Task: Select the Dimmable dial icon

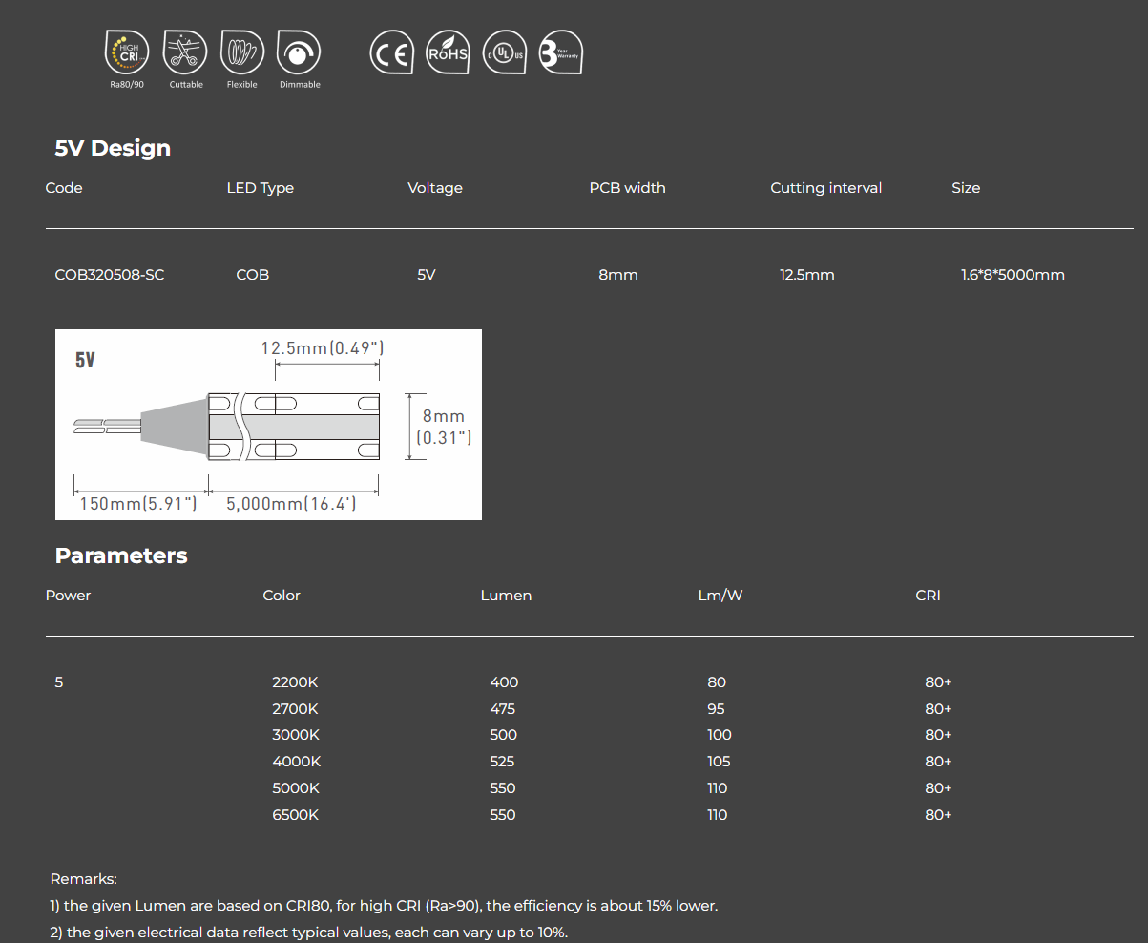Action: 299,53
